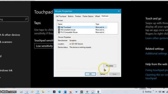Show hidden system tray icons chevron
The width and height of the screenshot is (168, 94).
[x=156, y=92]
